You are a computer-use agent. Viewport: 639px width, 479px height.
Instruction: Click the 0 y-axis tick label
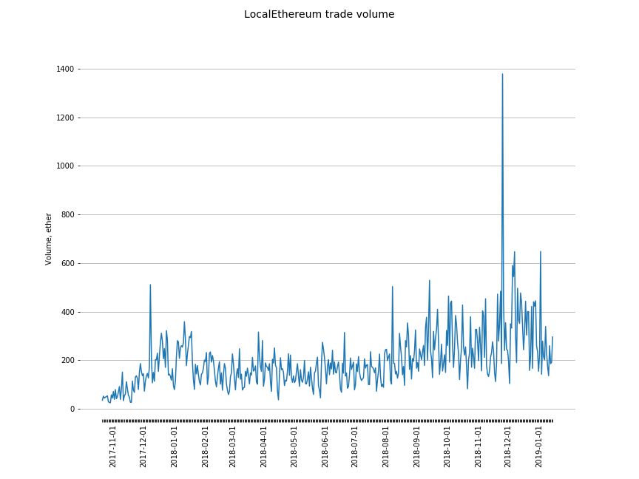point(72,409)
